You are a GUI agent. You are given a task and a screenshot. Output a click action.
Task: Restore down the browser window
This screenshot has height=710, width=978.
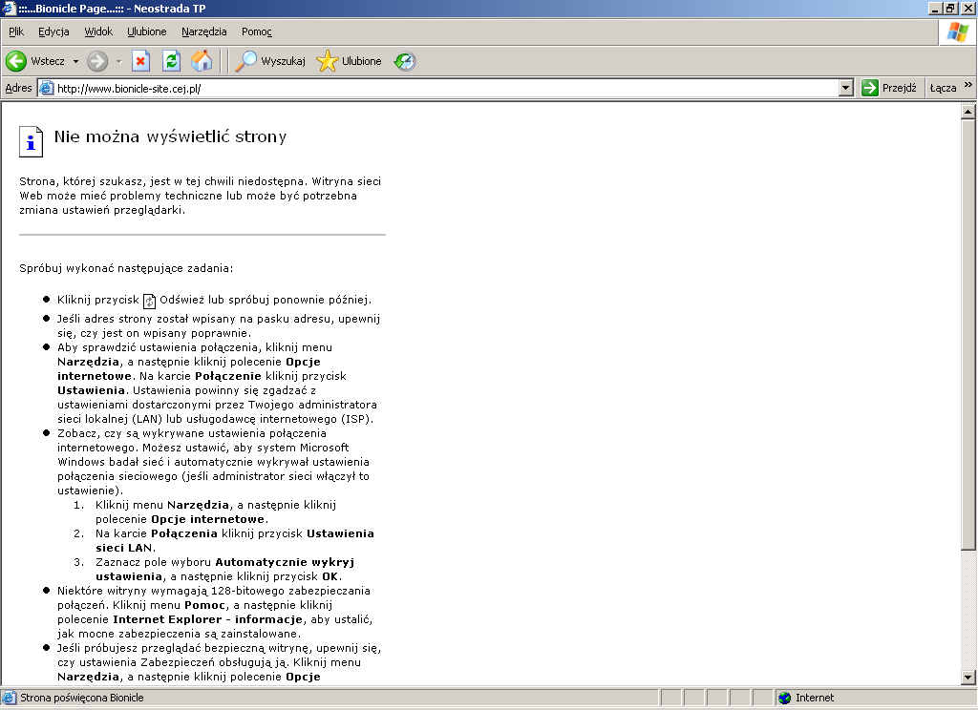[x=950, y=8]
